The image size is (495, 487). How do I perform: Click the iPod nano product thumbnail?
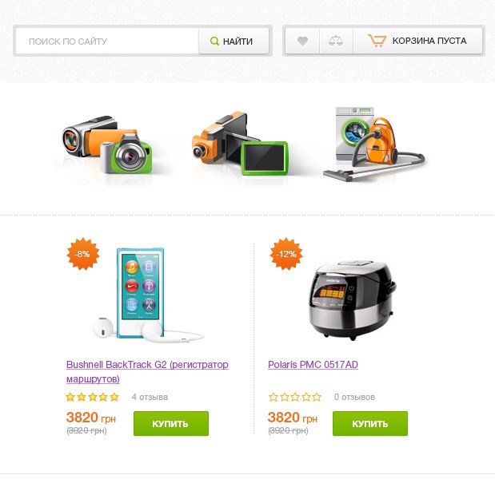click(x=149, y=295)
